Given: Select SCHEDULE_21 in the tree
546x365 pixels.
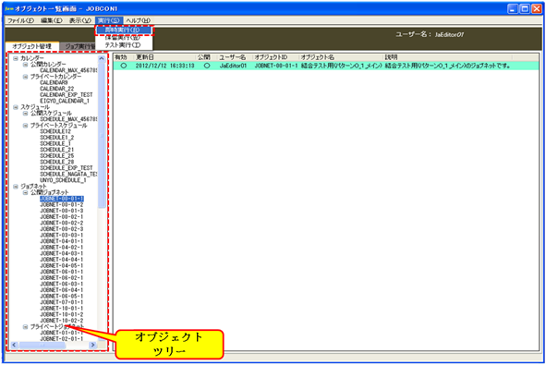Looking at the screenshot, I should (56, 150).
